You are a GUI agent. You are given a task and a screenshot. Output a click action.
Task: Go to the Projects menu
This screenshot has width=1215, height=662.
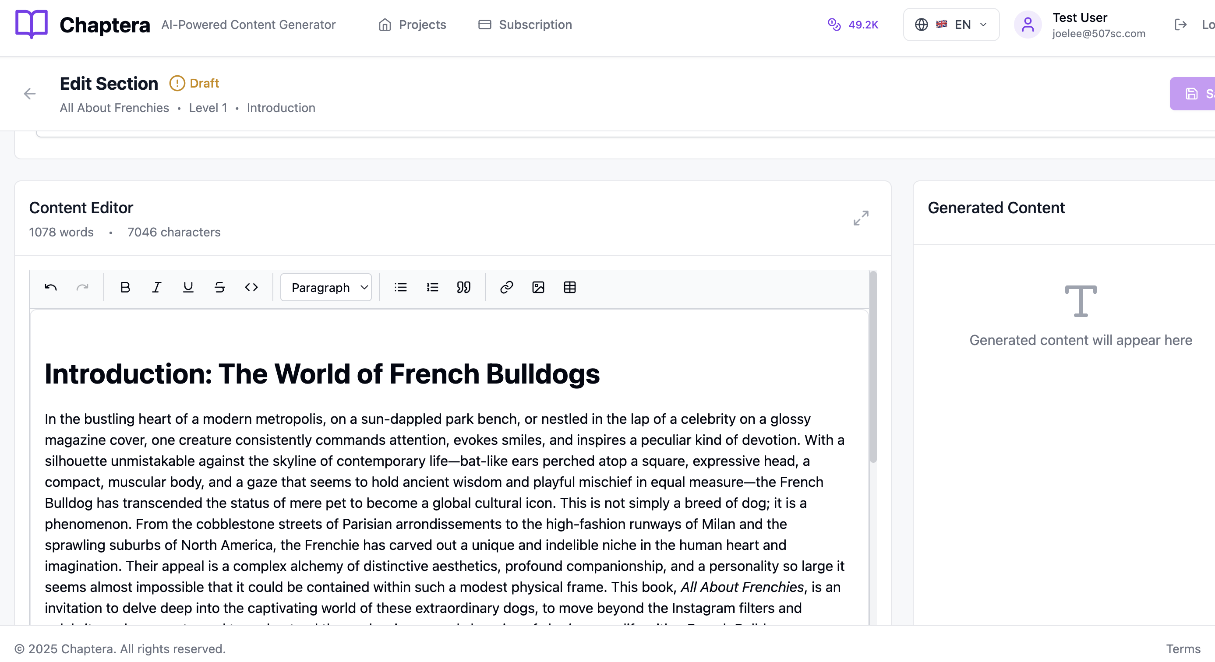412,25
